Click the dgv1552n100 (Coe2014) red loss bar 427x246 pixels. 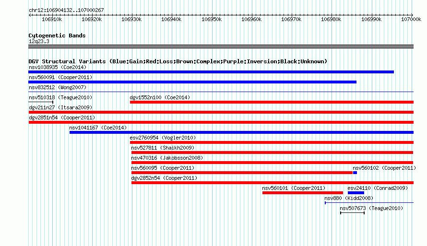272,102
